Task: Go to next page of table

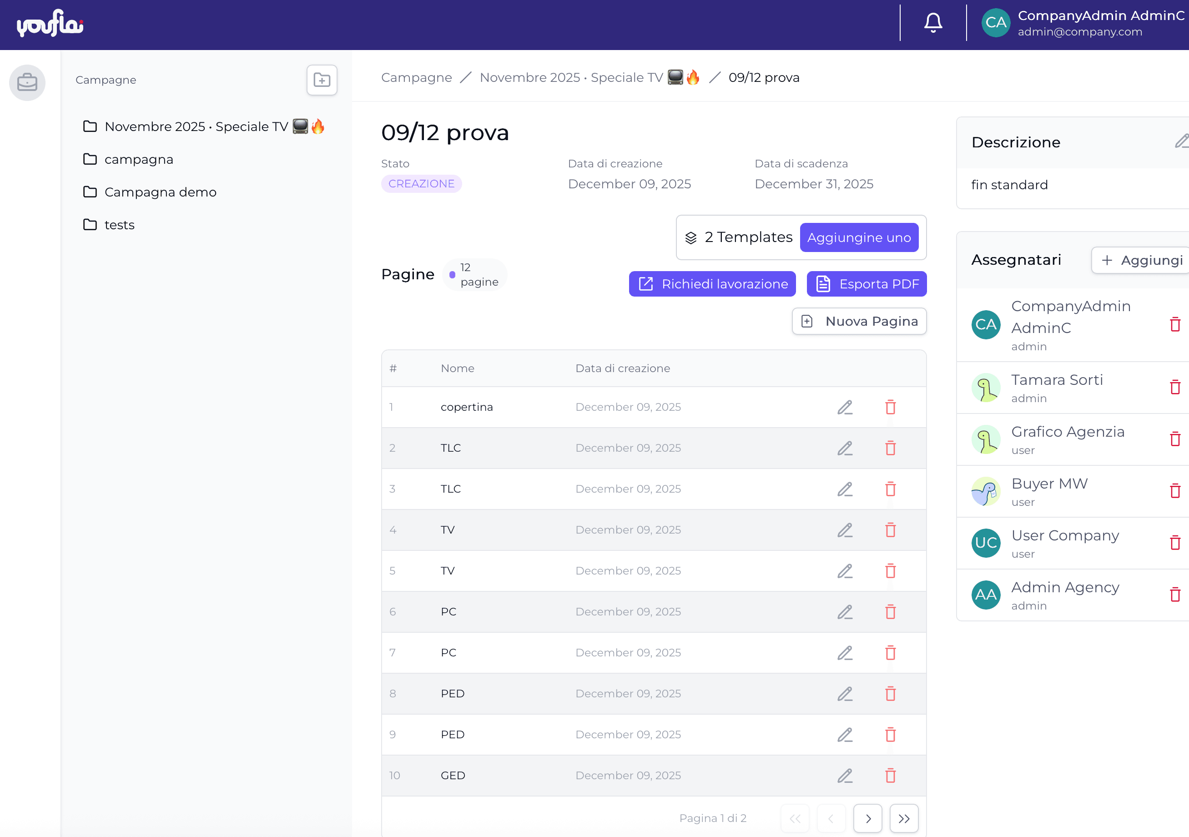Action: [867, 818]
